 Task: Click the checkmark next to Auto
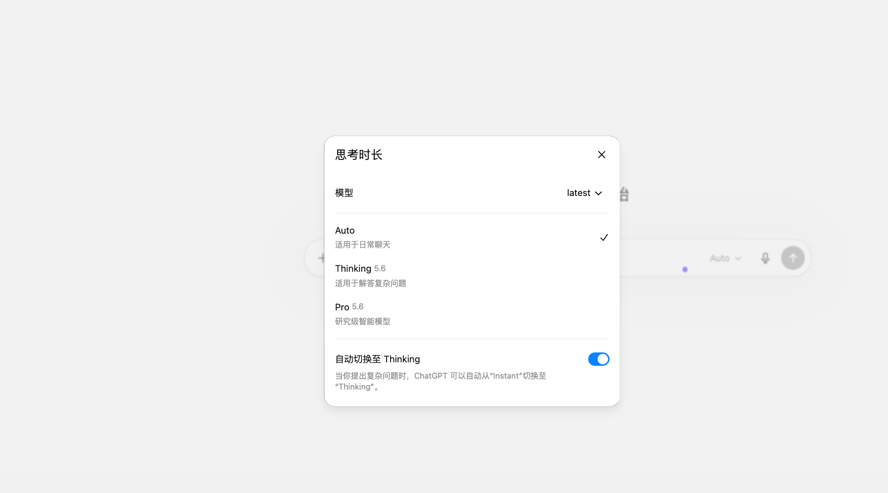[x=604, y=238]
